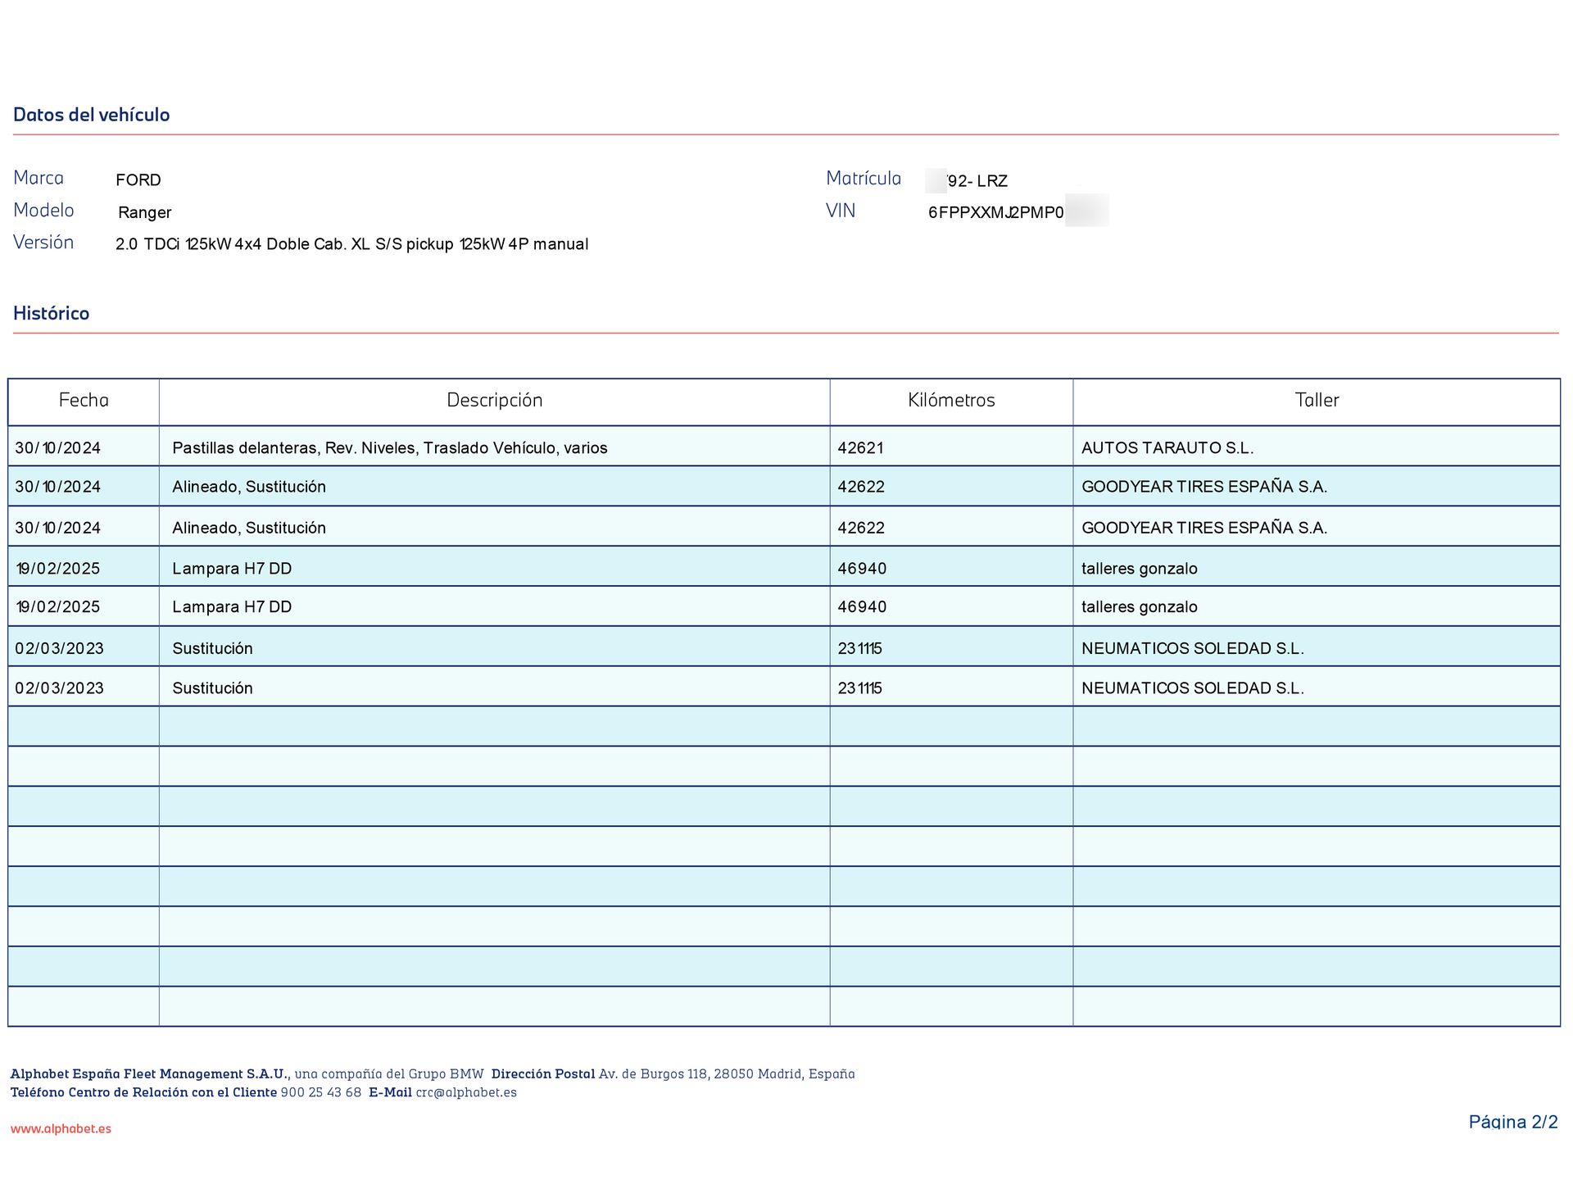Select the 'Taller' column header
1573x1180 pixels.
coord(1317,400)
